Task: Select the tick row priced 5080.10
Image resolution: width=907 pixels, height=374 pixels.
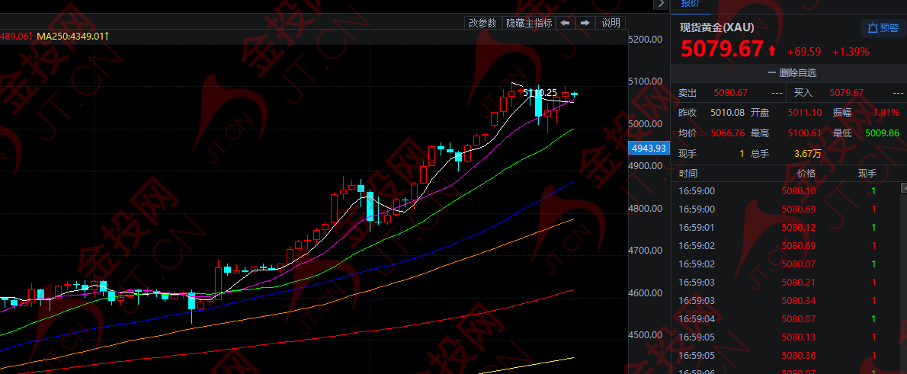Action: coord(787,190)
